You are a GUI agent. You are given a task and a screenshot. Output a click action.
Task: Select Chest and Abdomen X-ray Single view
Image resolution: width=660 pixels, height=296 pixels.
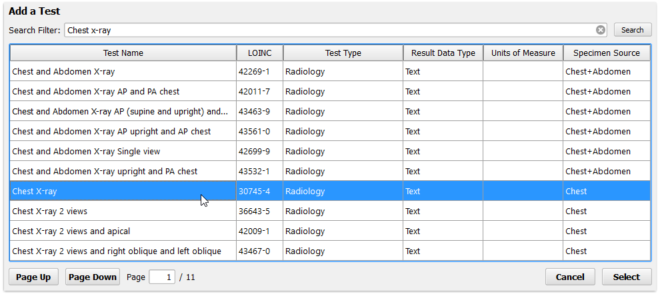coord(330,151)
